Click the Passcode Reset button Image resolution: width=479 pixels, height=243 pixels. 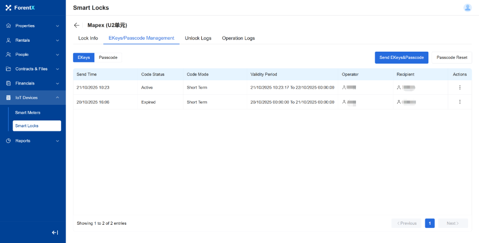pyautogui.click(x=451, y=57)
